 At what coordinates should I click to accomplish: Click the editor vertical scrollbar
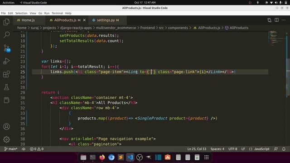coord(288,77)
